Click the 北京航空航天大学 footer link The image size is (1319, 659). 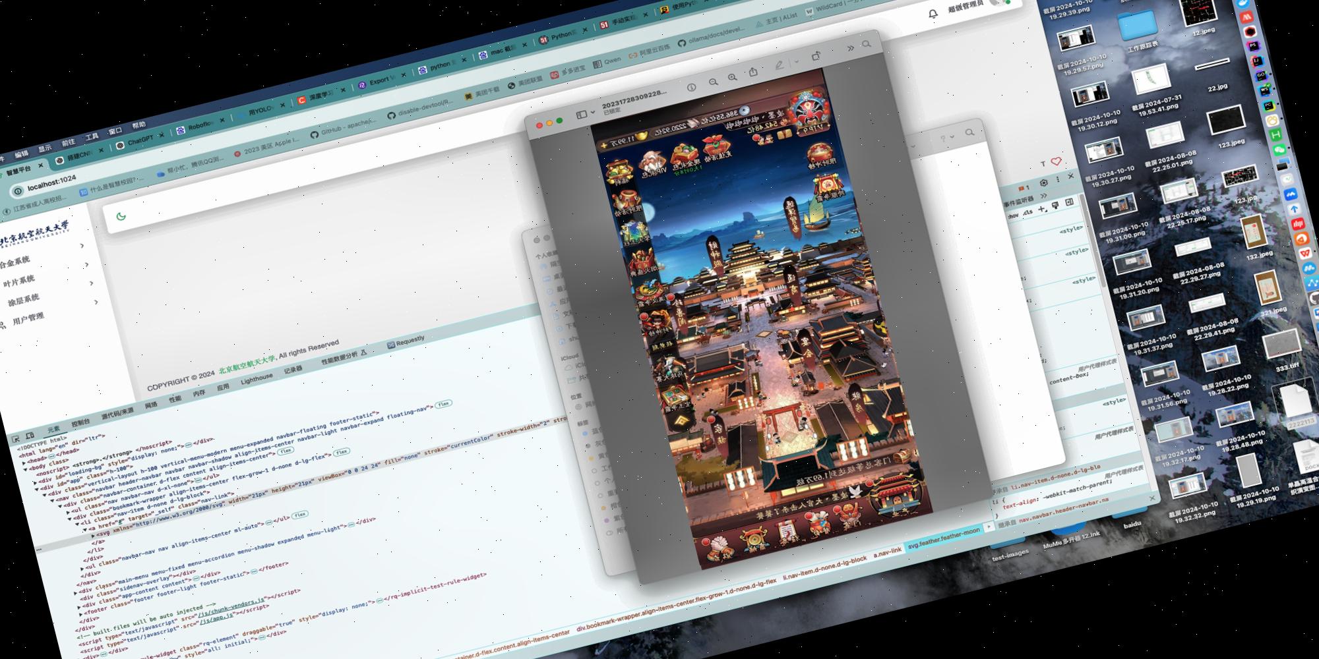247,365
